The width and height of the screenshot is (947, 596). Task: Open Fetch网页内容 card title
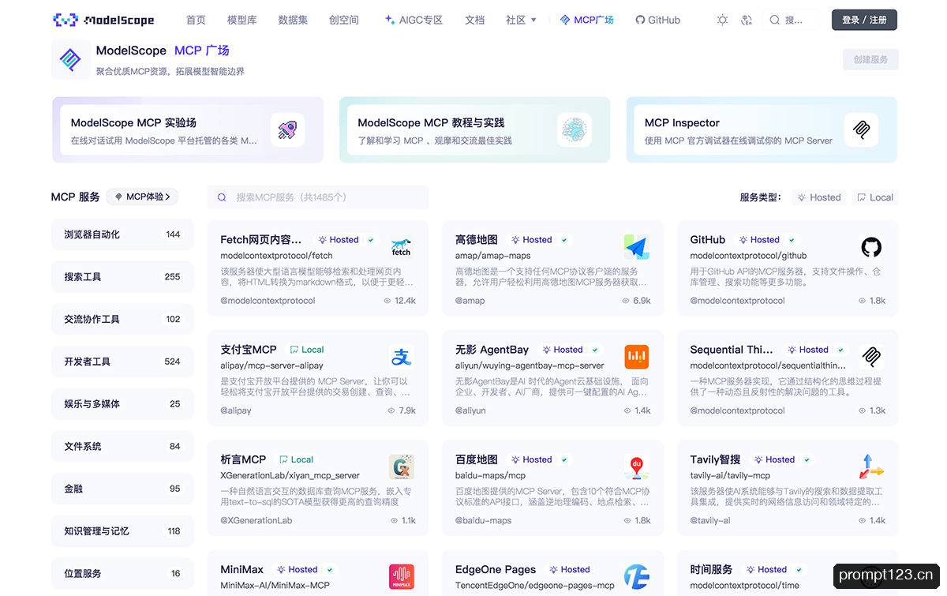point(261,239)
